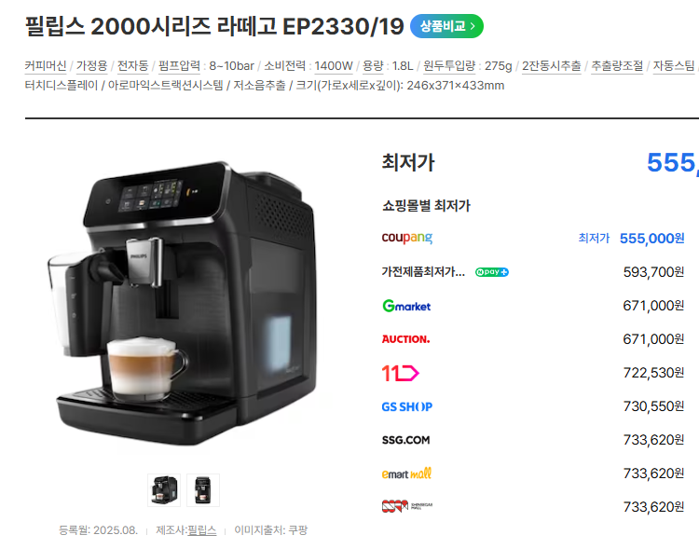Click the SSG.COM store logo
The height and width of the screenshot is (549, 699).
(405, 440)
